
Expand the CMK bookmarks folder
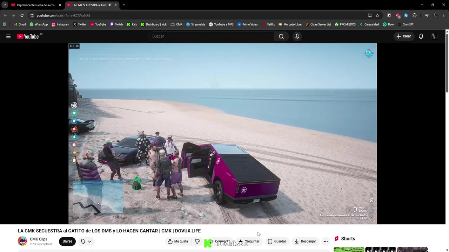176,24
